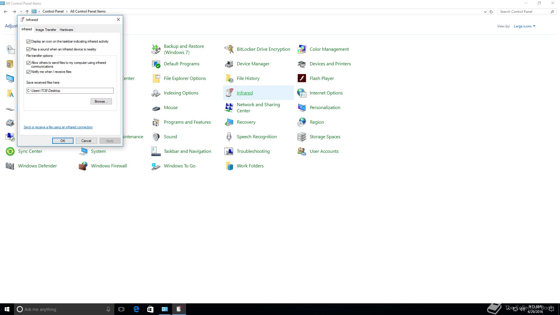Open System icon
Image resolution: width=560 pixels, height=315 pixels.
pyautogui.click(x=83, y=151)
